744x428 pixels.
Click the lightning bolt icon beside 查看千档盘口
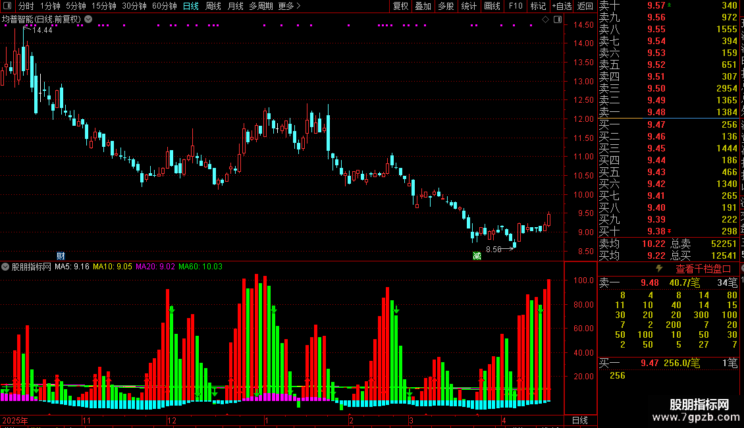click(659, 269)
